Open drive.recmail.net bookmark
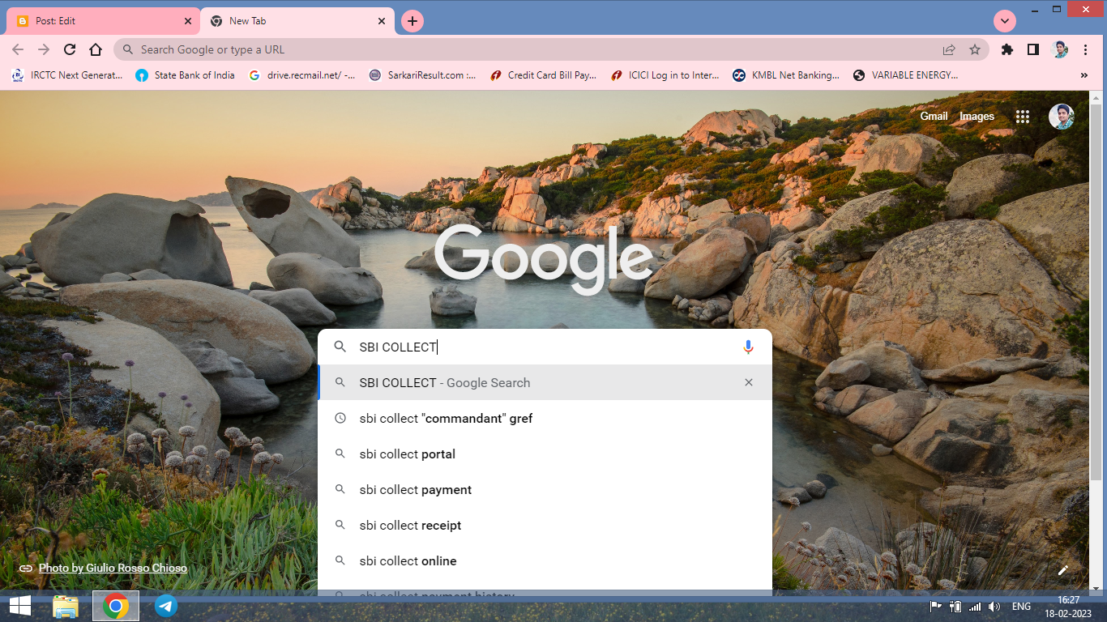 tap(301, 75)
